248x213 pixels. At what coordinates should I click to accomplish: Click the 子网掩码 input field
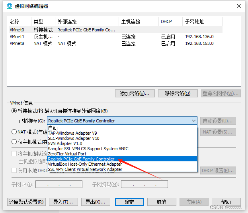pyautogui.click(x=145, y=184)
